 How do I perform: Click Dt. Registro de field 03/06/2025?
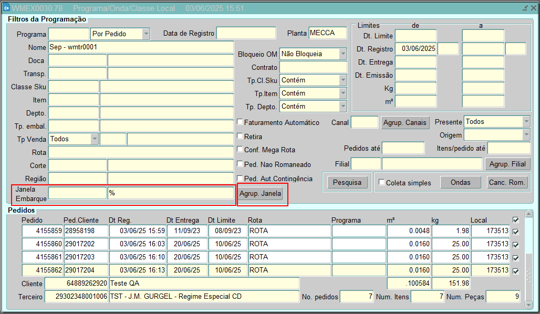416,48
